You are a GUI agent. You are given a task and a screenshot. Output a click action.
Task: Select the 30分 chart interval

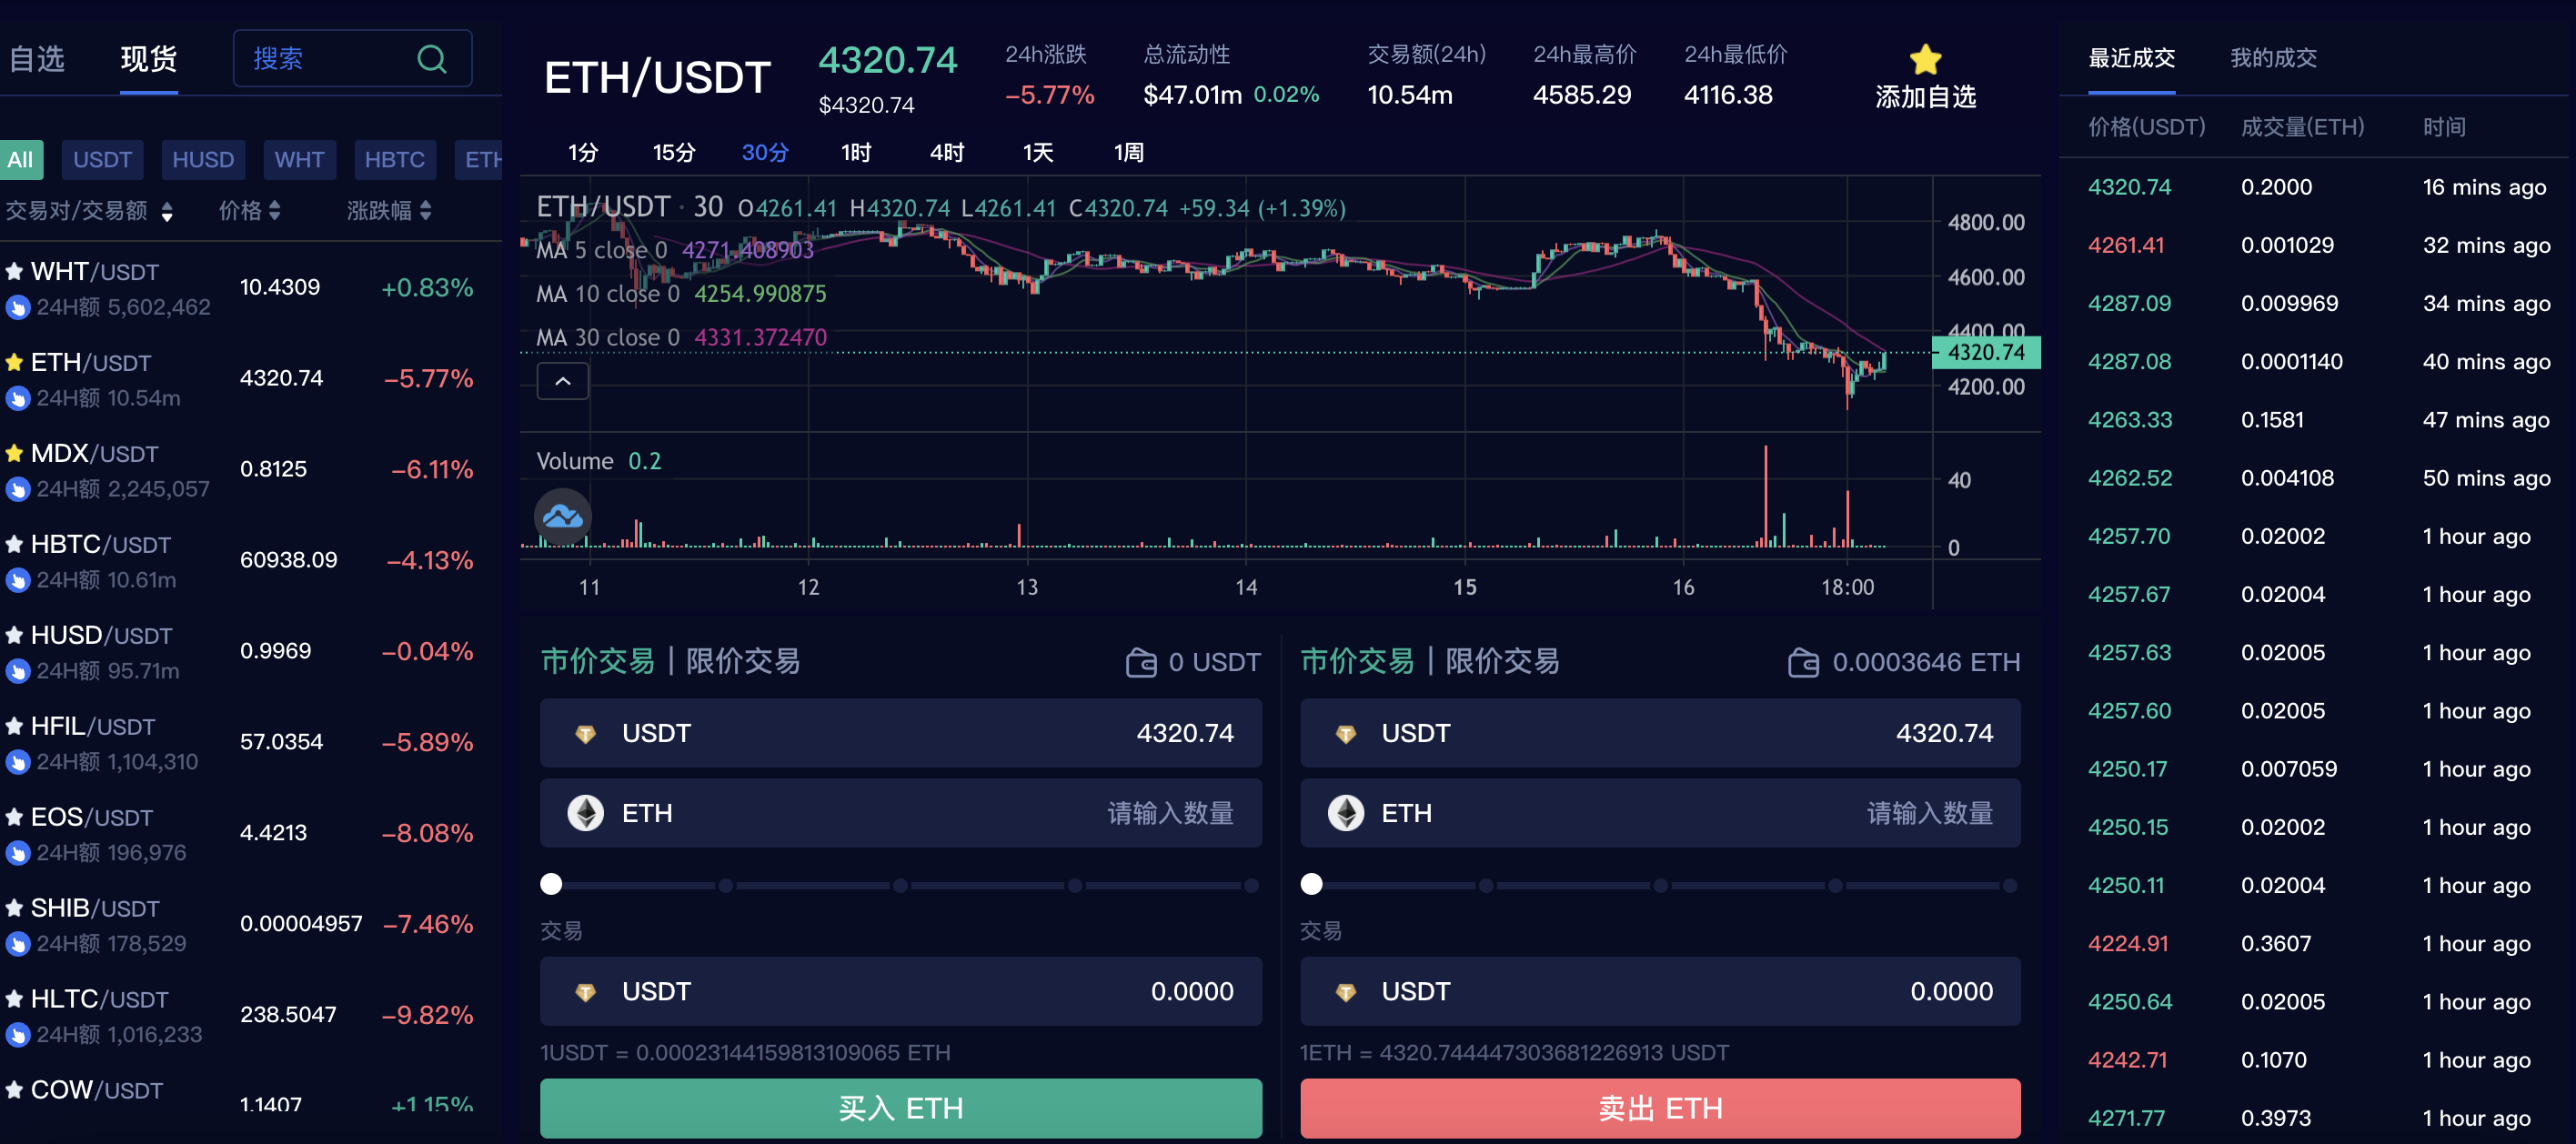pos(765,152)
